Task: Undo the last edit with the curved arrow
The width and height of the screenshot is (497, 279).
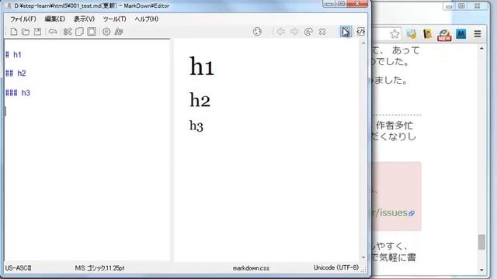Action: (53, 32)
